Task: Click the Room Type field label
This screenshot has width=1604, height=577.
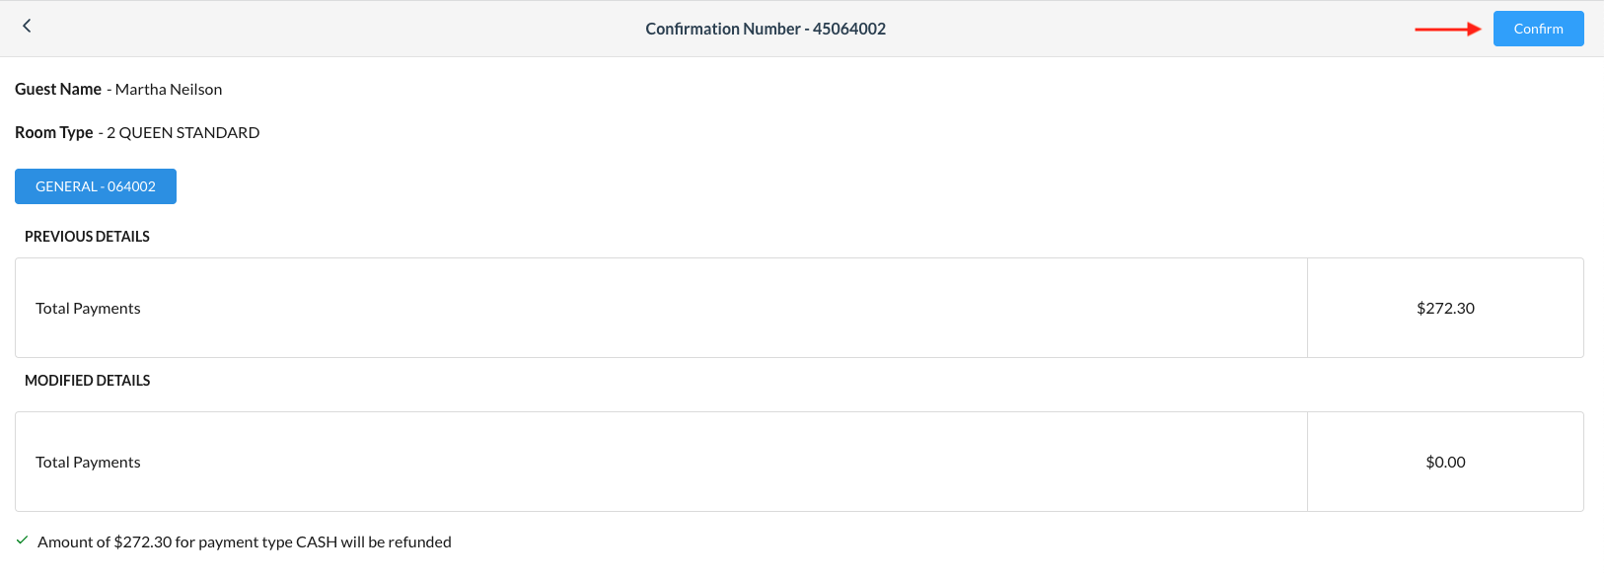Action: pyautogui.click(x=54, y=132)
